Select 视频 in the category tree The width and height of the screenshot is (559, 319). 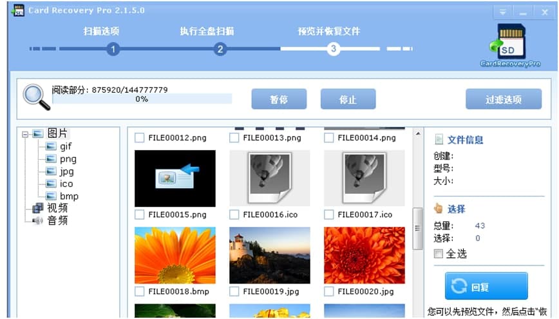(x=57, y=208)
